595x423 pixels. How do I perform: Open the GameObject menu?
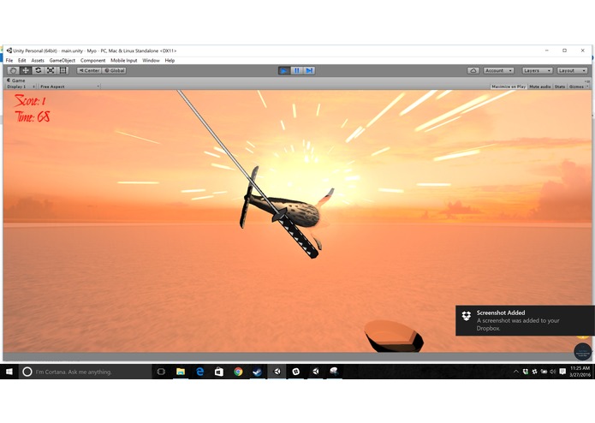(x=62, y=60)
